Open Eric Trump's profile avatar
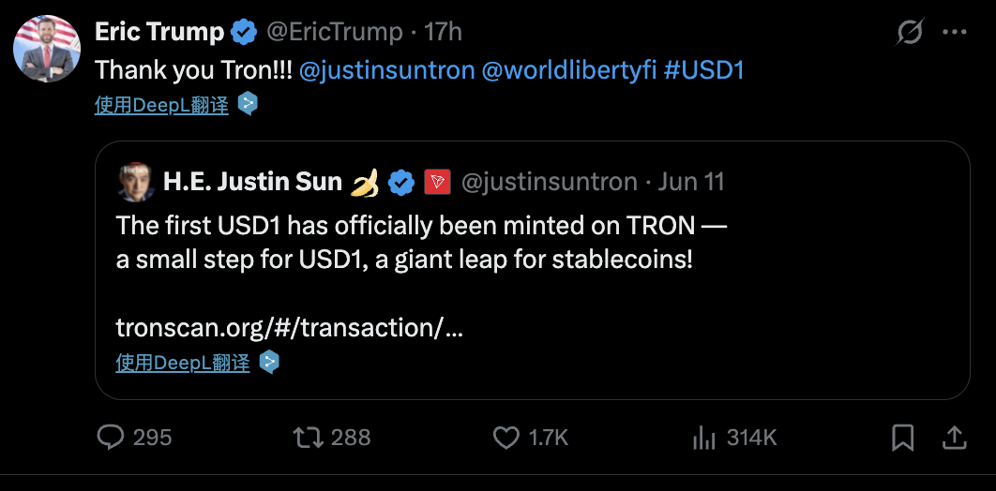Screen dimensions: 996x491 (47, 49)
